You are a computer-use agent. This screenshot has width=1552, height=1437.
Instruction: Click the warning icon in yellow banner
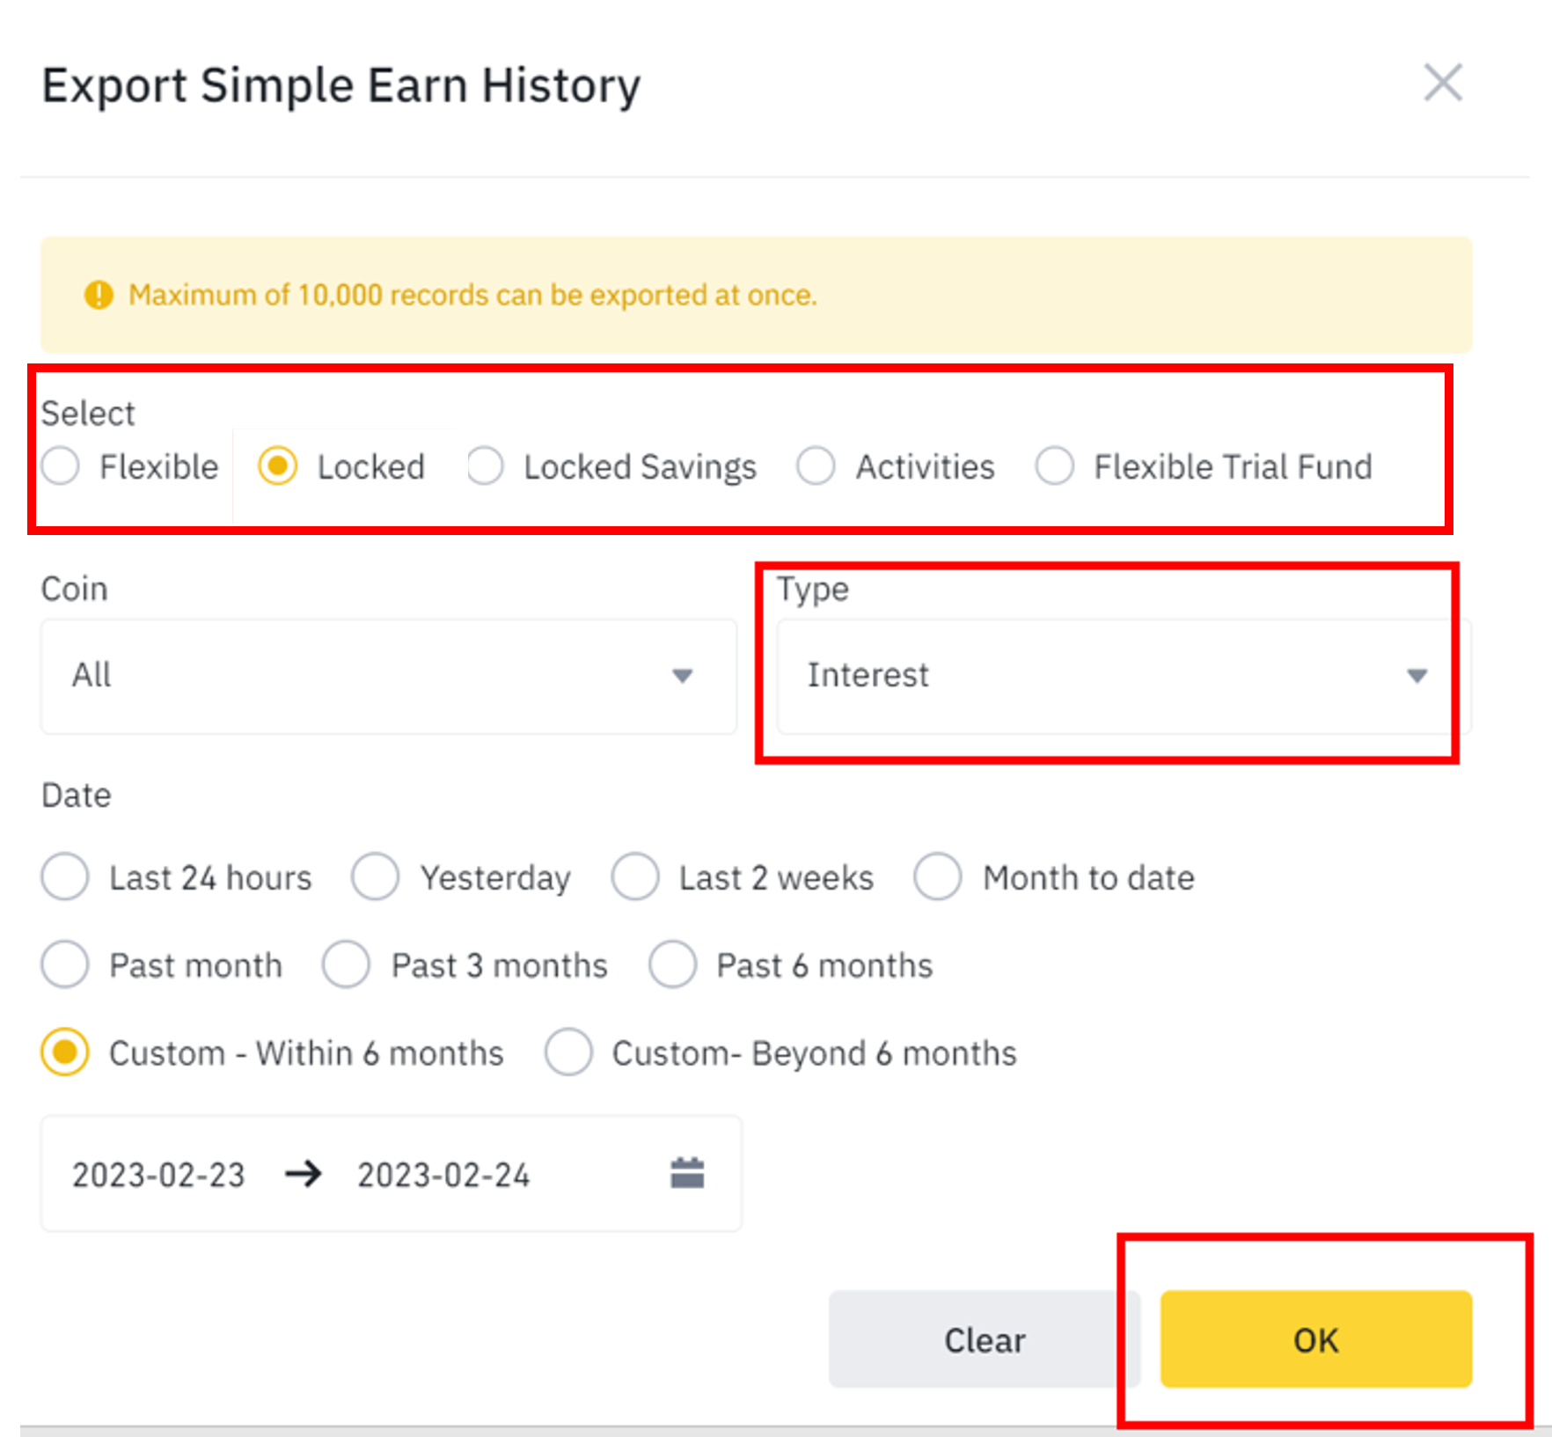pyautogui.click(x=99, y=295)
